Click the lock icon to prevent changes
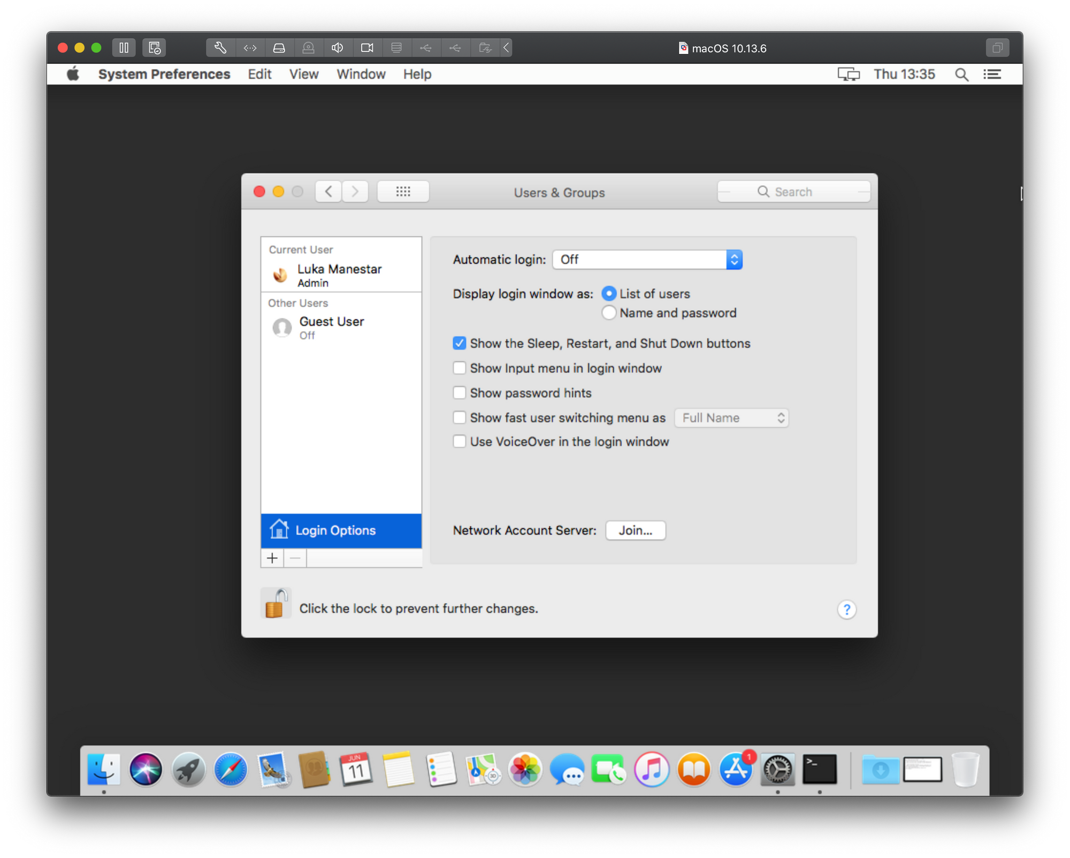Screen dimensions: 1070x858 coord(276,604)
